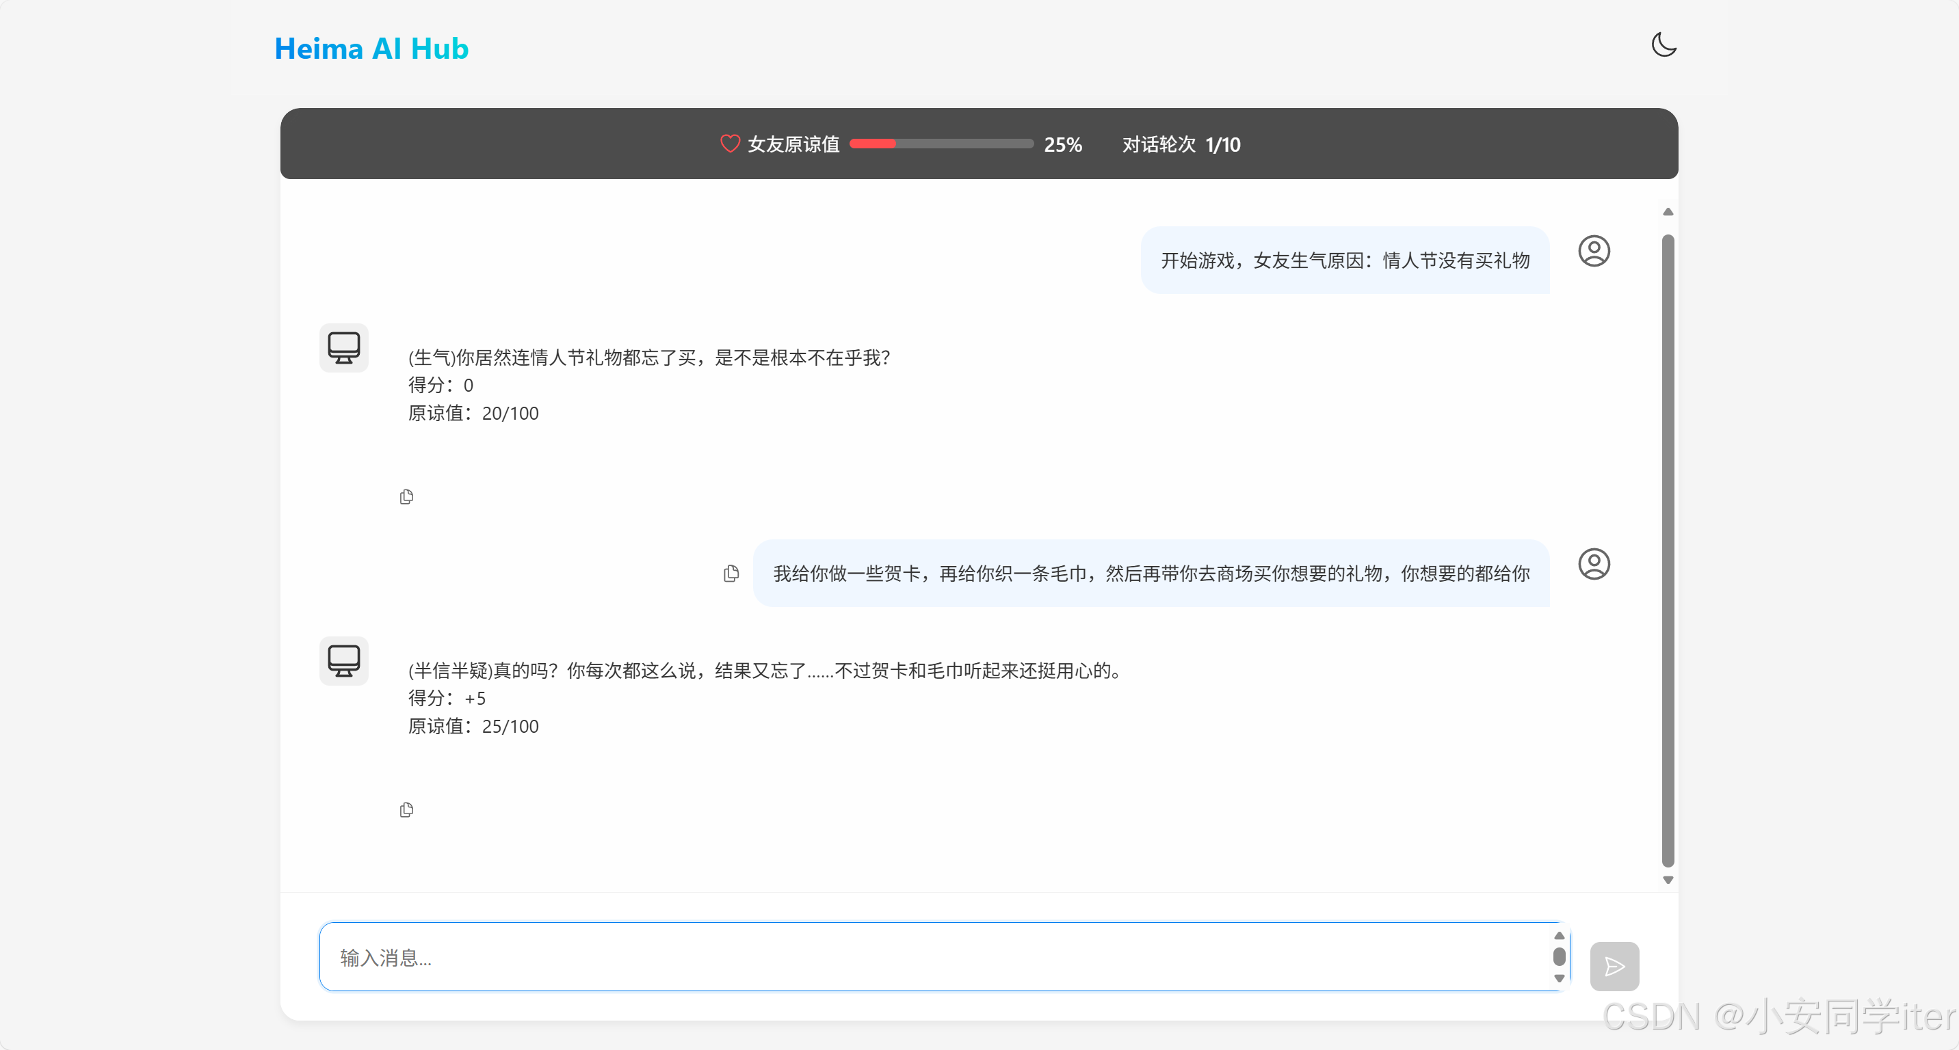
Task: Click the paper plane send icon
Action: pos(1614,967)
